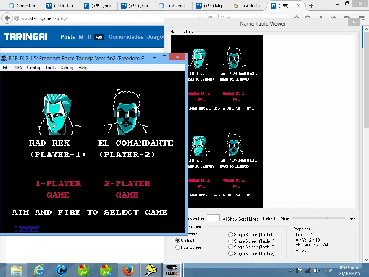Open the +99 notifications badge on Taringa
The image size is (369, 277).
pos(99,37)
